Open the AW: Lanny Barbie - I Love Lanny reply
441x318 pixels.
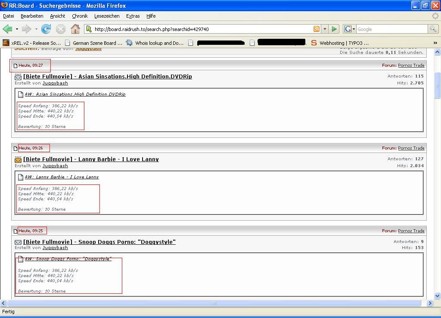tap(62, 177)
